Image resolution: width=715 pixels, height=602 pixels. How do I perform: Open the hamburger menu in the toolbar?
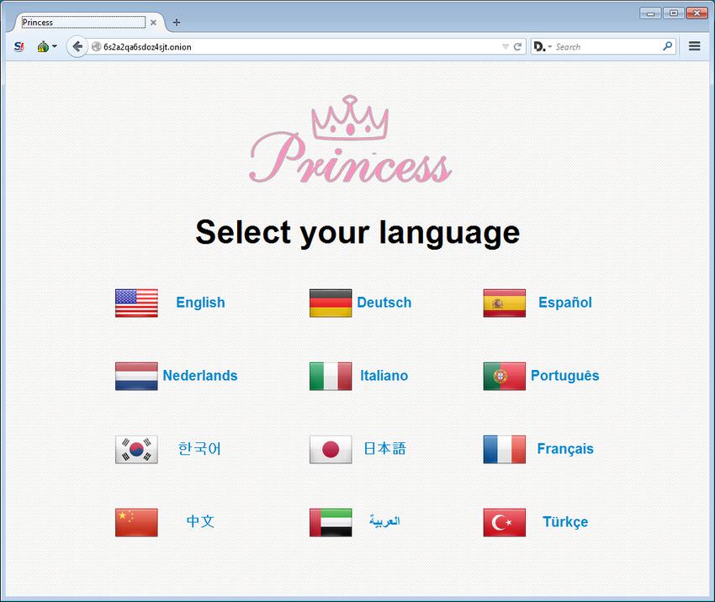(x=694, y=46)
